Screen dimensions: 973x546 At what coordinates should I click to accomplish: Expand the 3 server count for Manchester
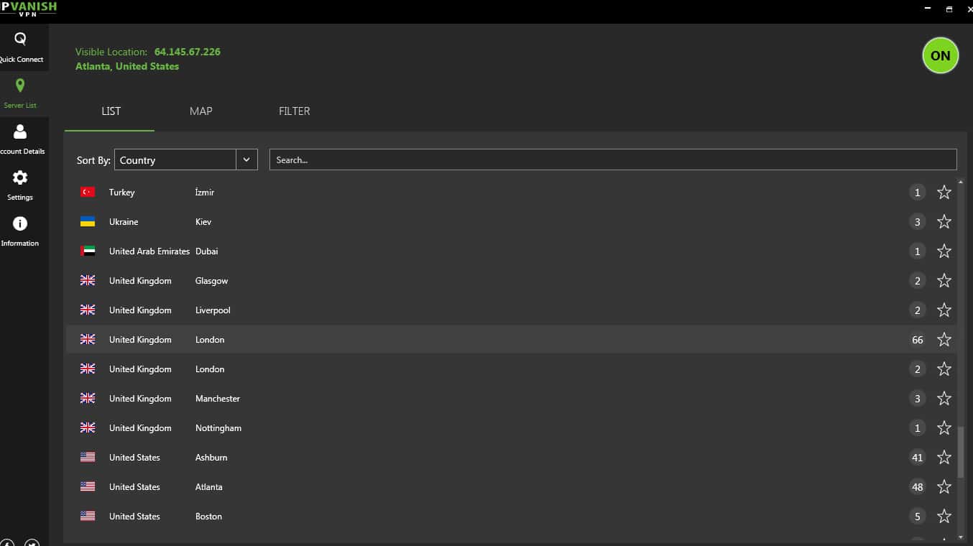point(917,398)
